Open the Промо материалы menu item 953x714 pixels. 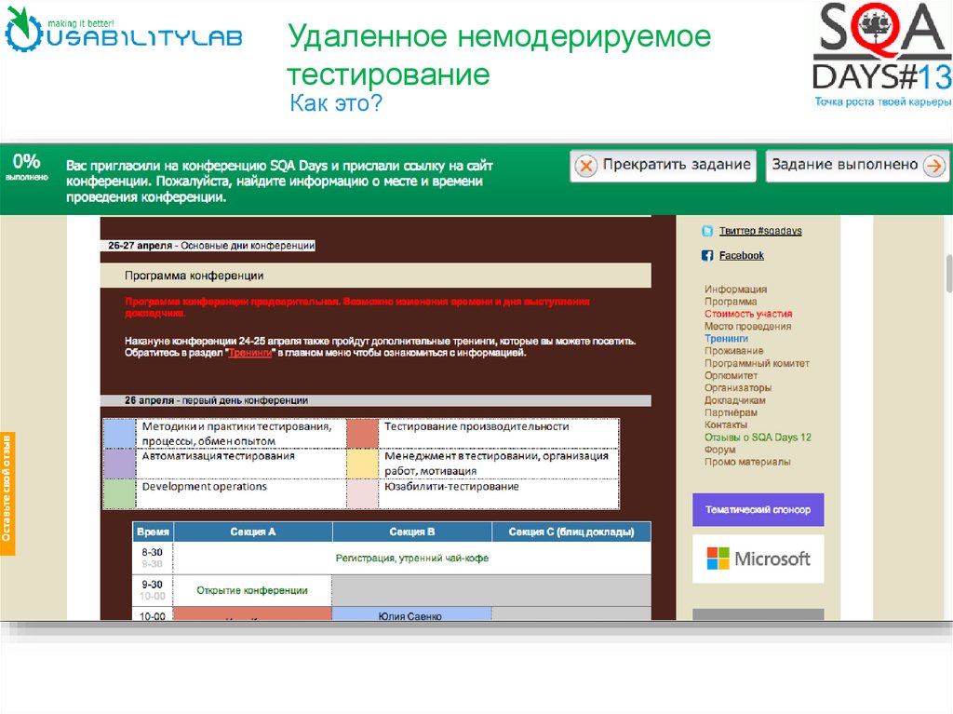point(747,462)
